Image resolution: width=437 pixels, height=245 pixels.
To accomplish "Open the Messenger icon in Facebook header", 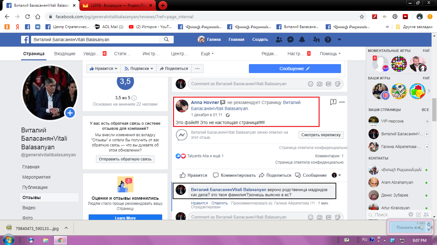I will pos(290,40).
